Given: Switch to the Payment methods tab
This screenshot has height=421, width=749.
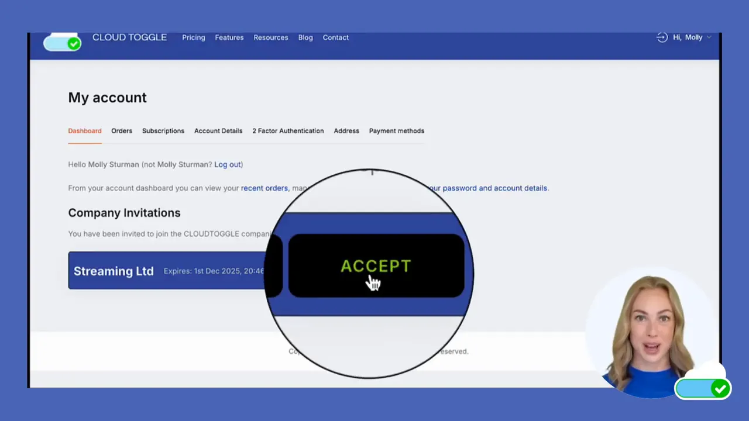Looking at the screenshot, I should 396,130.
